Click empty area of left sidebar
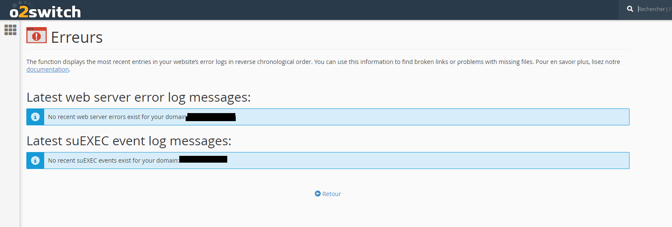Viewport: 672px width, 227px height. click(x=10, y=127)
